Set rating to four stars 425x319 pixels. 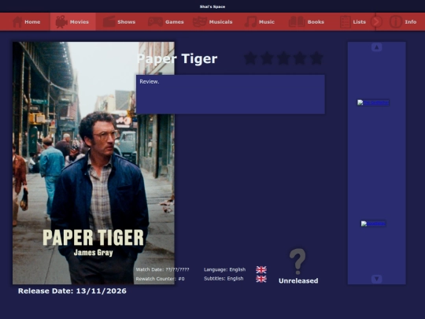[300, 58]
